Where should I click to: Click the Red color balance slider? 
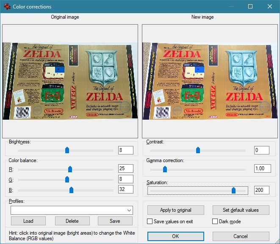[x=70, y=169]
